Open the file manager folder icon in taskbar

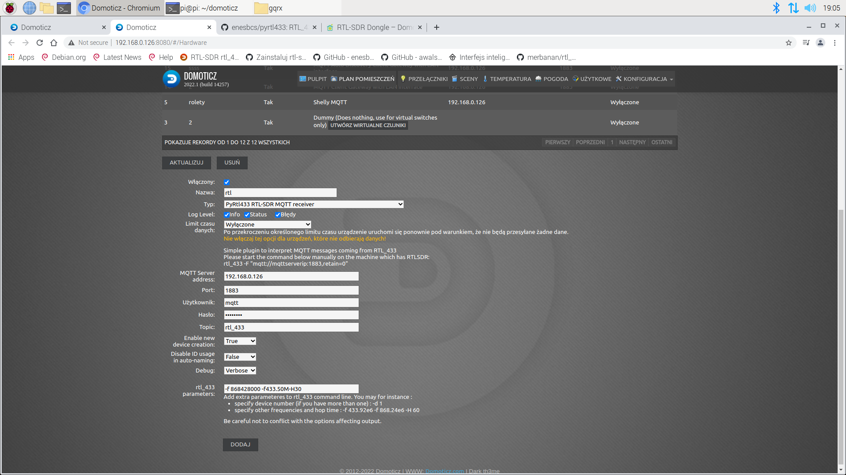tap(46, 8)
